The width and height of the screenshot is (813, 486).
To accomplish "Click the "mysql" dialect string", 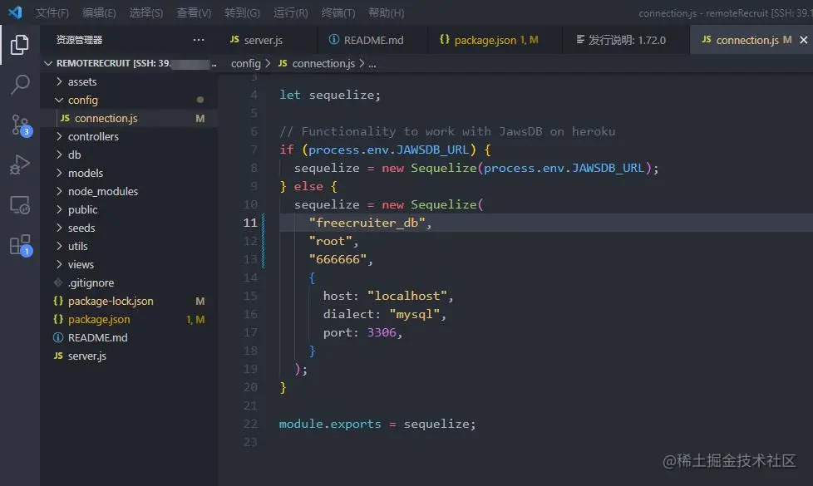I will (414, 314).
